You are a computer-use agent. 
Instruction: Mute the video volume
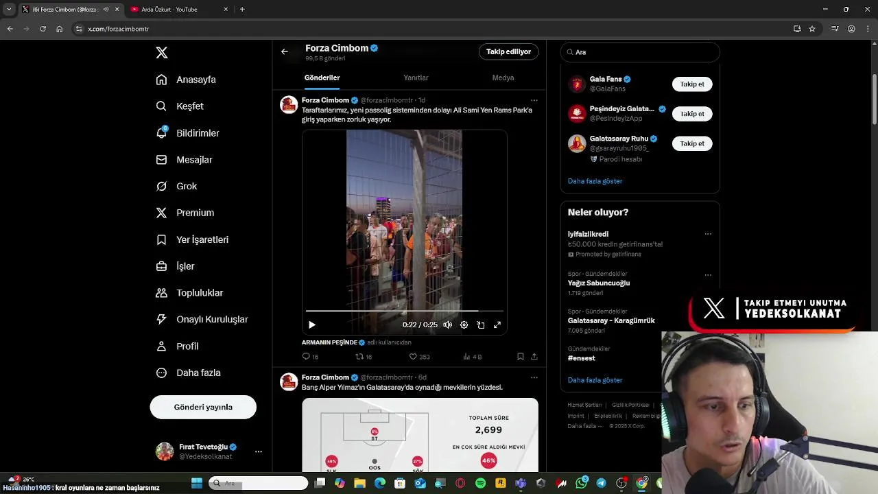pos(447,325)
